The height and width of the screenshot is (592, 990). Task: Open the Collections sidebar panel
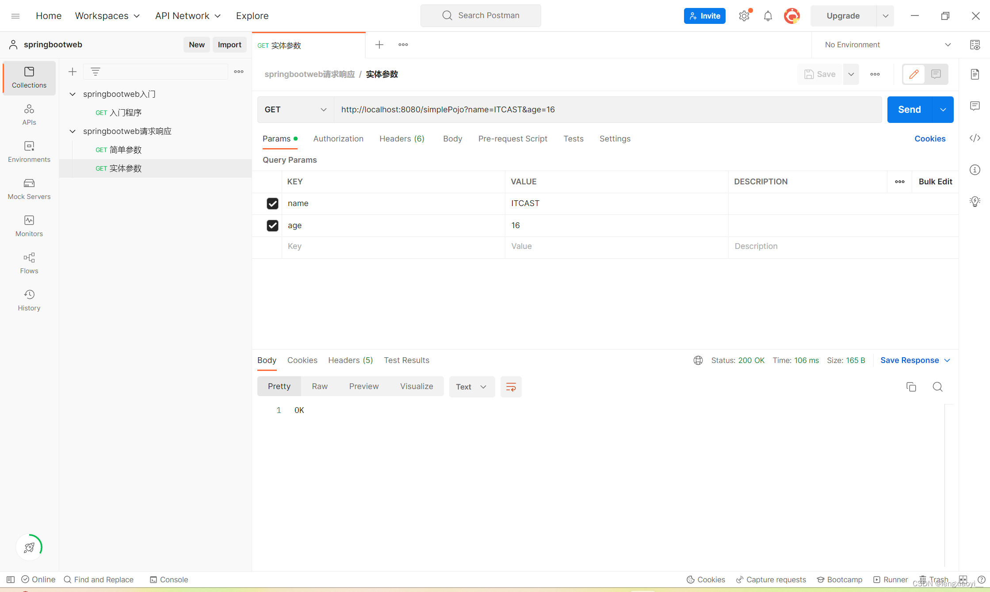[29, 77]
